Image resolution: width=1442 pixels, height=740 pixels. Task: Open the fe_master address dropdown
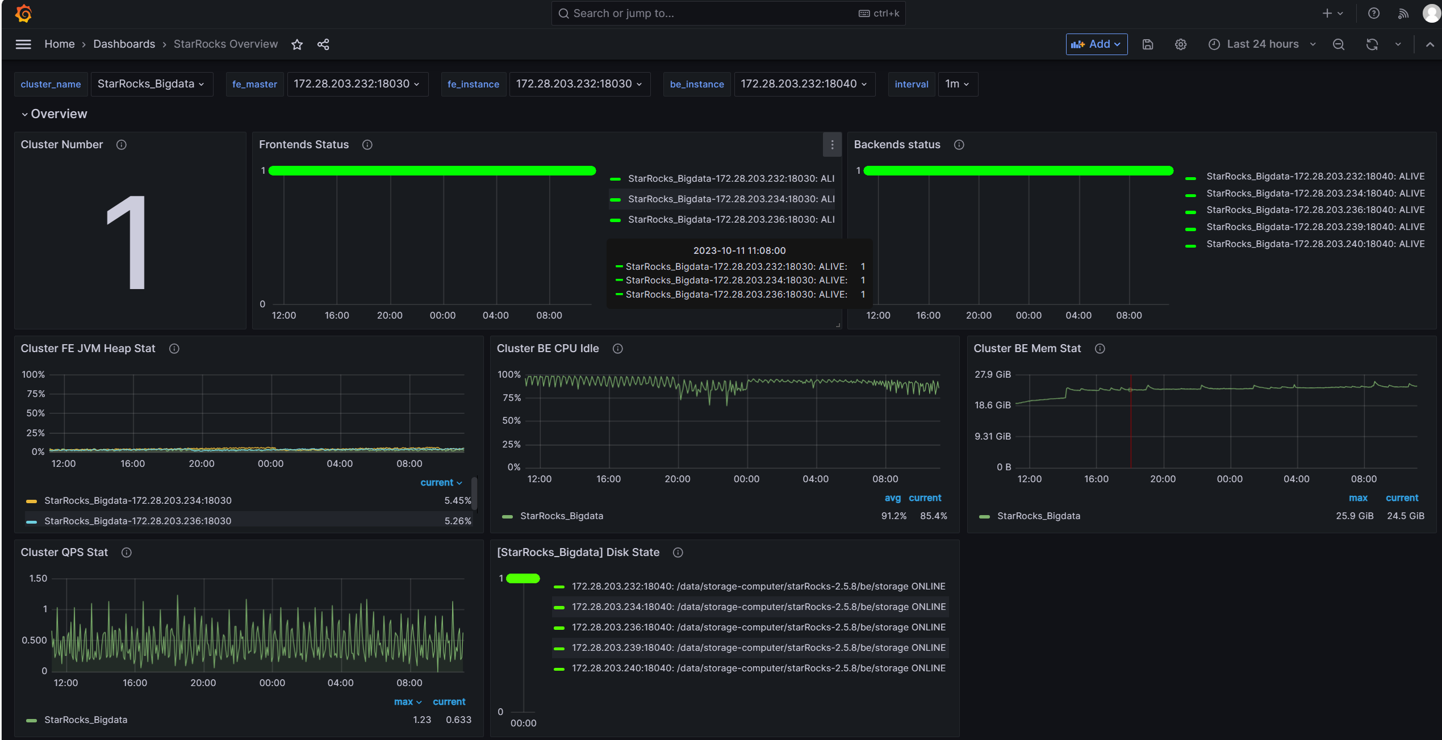pos(357,84)
